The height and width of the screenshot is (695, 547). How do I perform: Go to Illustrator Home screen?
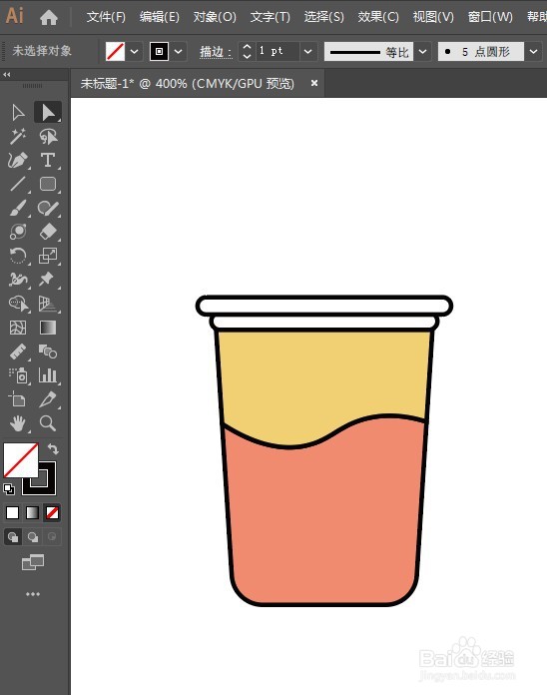click(x=49, y=17)
